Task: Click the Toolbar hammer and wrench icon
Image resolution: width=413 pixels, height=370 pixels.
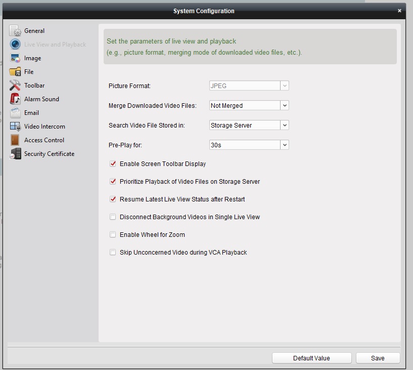Action: (15, 86)
